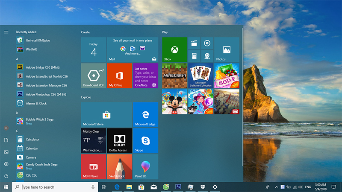Open Settings gear in Start sidebar
Viewport: 342px width, 192px height.
tap(6, 164)
